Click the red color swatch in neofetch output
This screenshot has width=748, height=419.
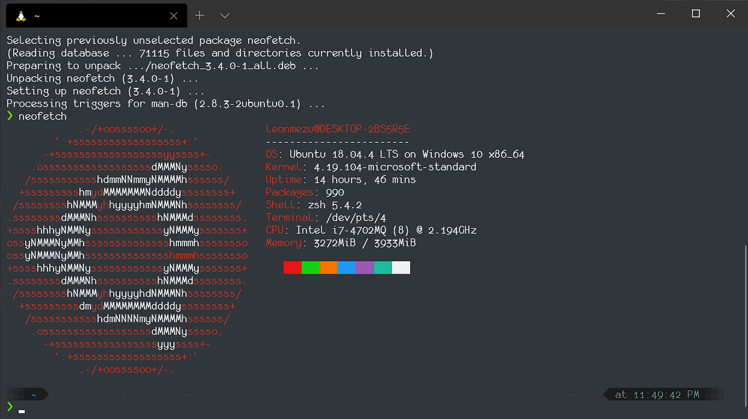pyautogui.click(x=292, y=267)
